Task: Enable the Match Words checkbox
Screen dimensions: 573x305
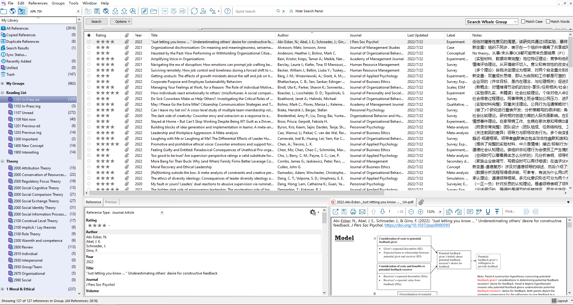Action: (x=548, y=22)
